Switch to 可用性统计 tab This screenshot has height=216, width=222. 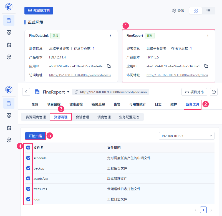click(x=138, y=104)
